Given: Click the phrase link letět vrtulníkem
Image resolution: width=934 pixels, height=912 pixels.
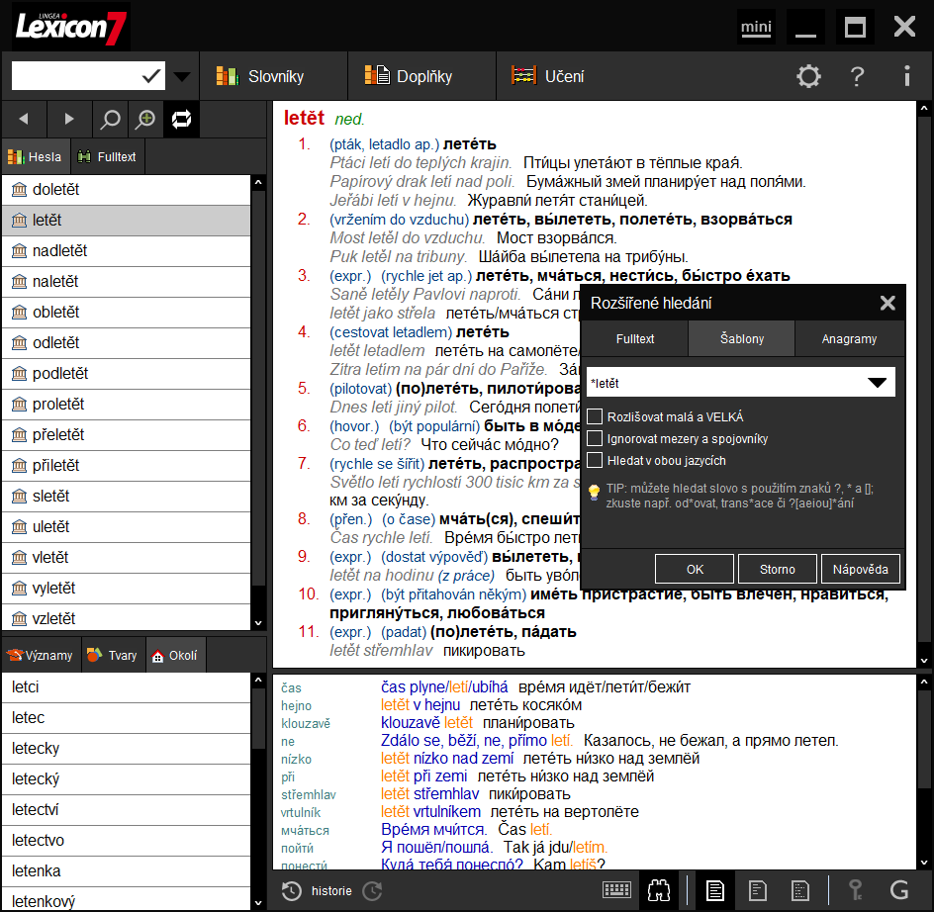Looking at the screenshot, I should 430,812.
